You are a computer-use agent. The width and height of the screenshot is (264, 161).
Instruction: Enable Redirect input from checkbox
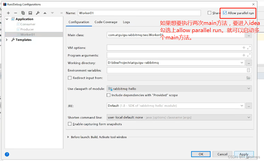tap(70, 78)
